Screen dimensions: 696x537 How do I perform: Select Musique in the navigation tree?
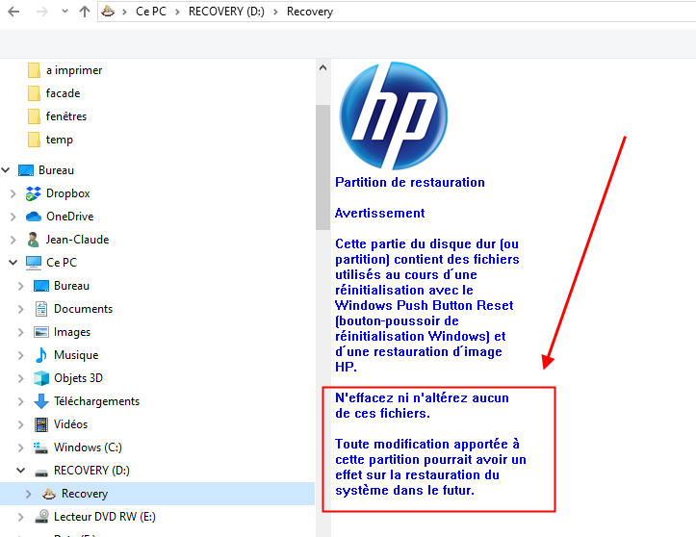76,355
